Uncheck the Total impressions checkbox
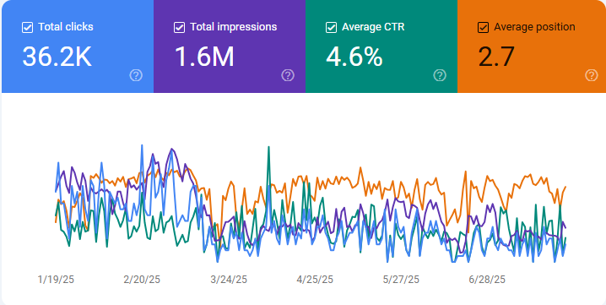This screenshot has width=606, height=305. pos(179,28)
